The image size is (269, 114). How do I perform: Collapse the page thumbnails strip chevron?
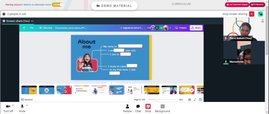pos(111,83)
